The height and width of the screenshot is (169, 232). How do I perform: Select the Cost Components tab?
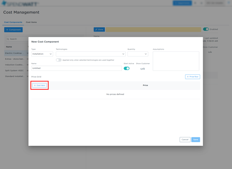(x=13, y=22)
